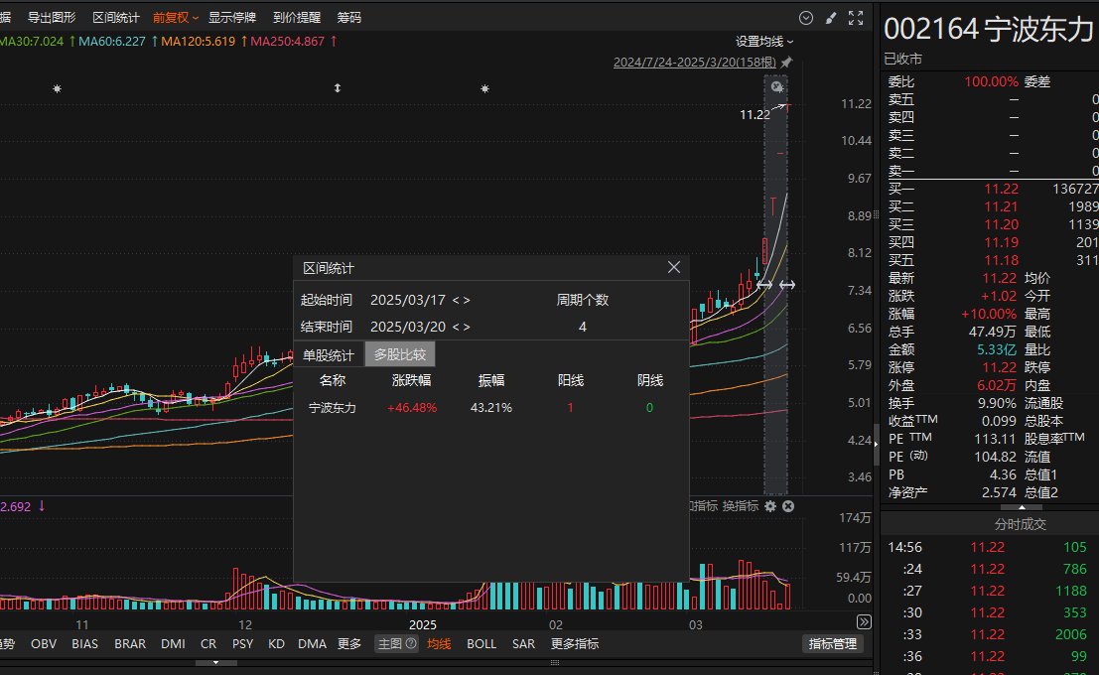Click the double-arrow jump-to-latest icon

tap(864, 622)
